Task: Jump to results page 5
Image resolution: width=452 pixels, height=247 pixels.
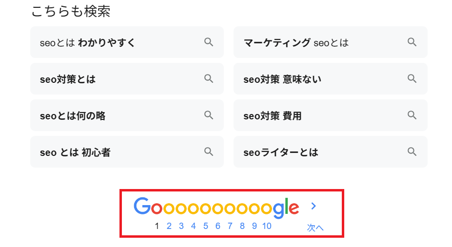Action: click(206, 226)
